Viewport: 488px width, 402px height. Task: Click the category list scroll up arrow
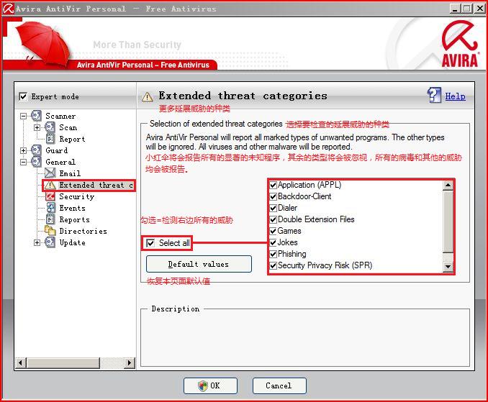pos(448,185)
